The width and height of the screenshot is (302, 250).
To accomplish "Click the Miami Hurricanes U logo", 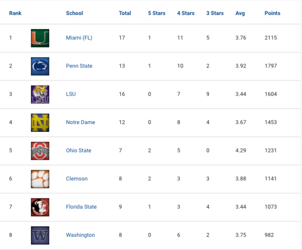I will tap(40, 38).
